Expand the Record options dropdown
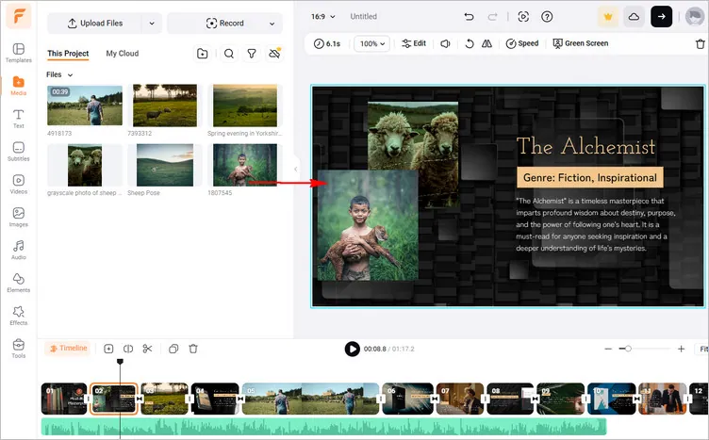 (272, 24)
